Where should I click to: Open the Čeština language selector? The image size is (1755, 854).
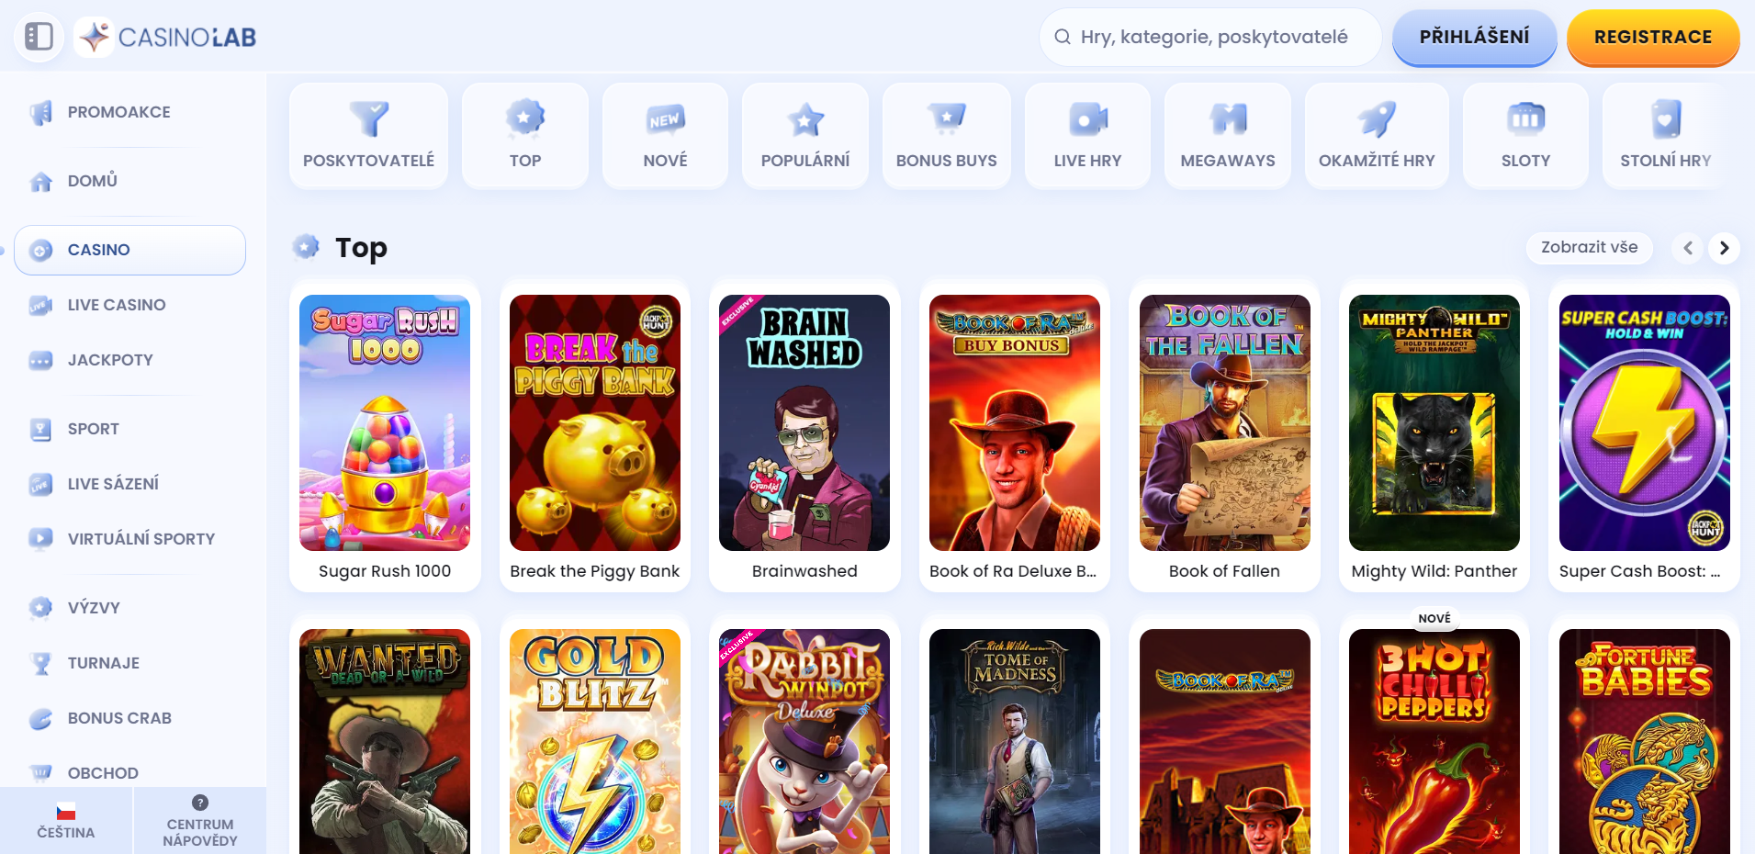tap(66, 821)
